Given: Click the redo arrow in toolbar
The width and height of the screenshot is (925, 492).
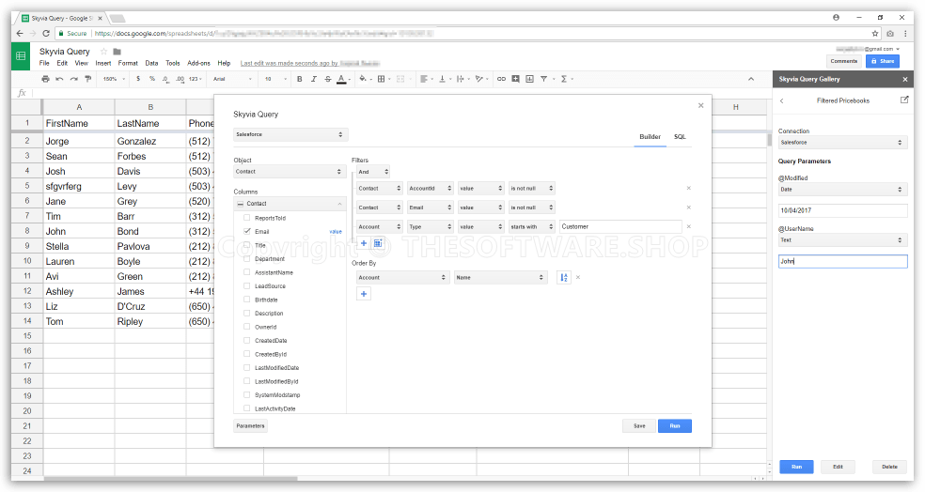Looking at the screenshot, I should (x=73, y=79).
